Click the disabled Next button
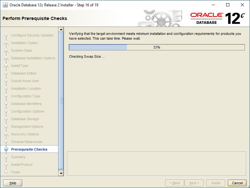The image size is (250, 188). click(x=194, y=183)
